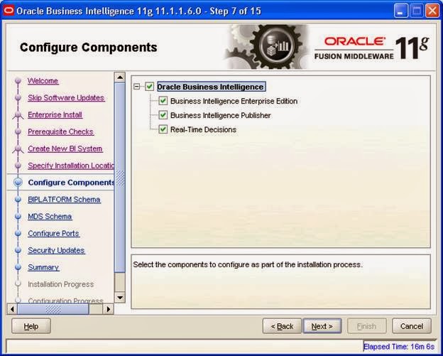
Task: Jump to the BIPLATFORM Schema step
Action: coord(64,200)
